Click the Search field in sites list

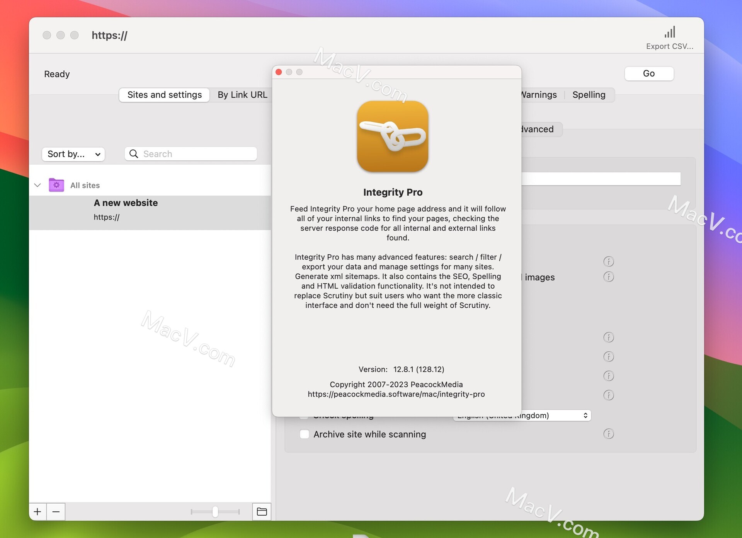[x=191, y=154]
